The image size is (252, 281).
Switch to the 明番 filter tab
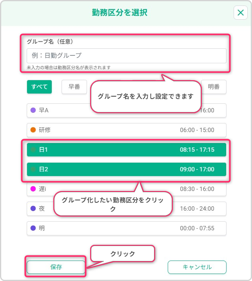(x=214, y=87)
